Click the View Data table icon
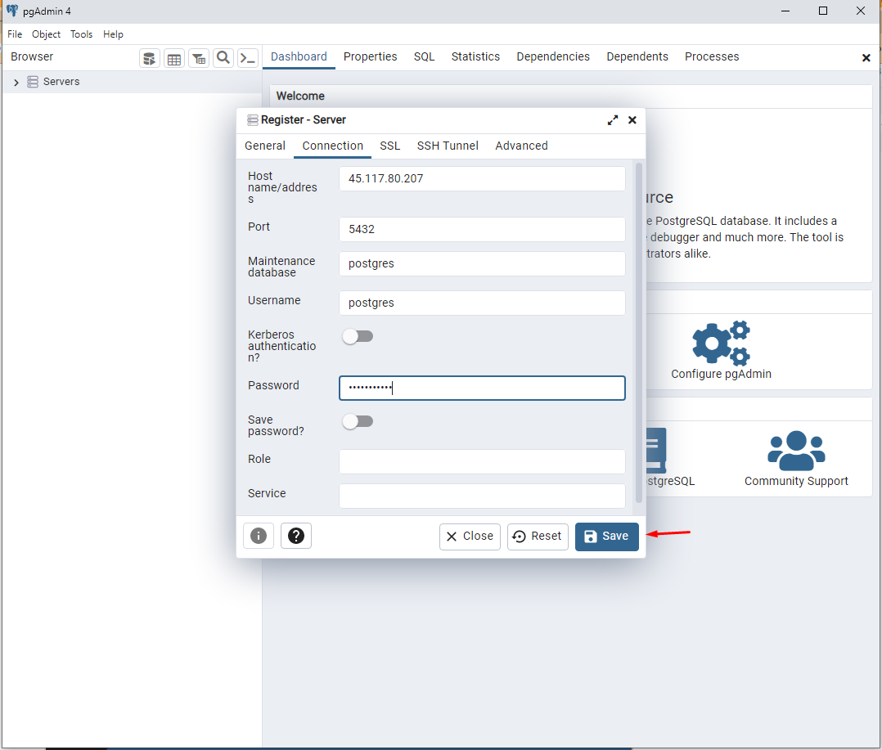The width and height of the screenshot is (882, 750). pyautogui.click(x=174, y=58)
